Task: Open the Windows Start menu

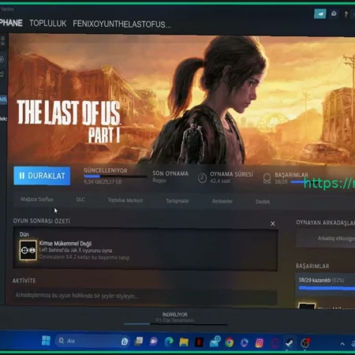Action: (x=46, y=341)
